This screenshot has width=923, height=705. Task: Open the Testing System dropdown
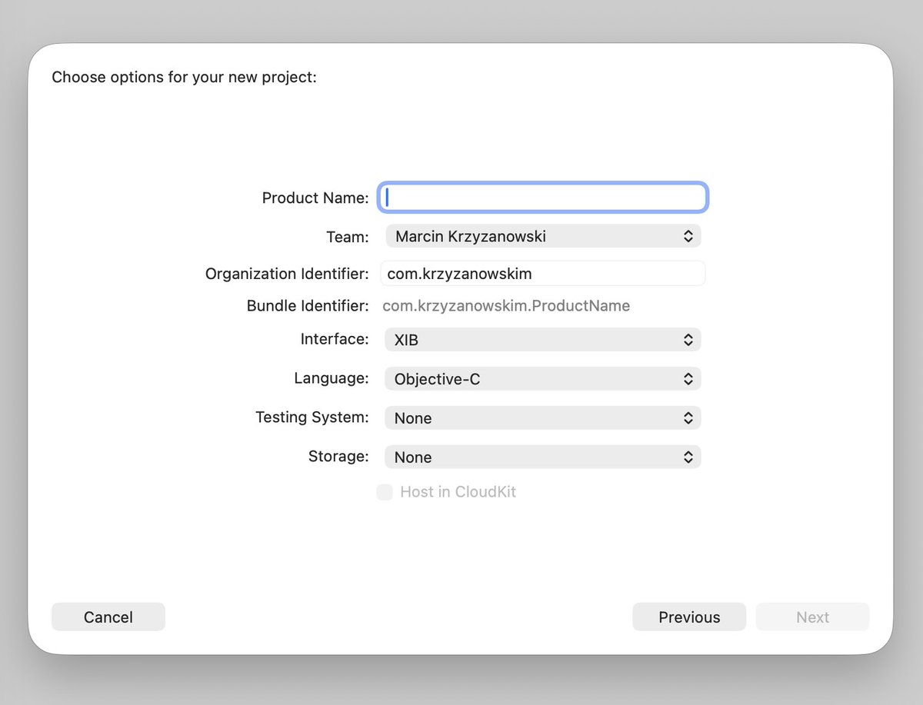coord(543,418)
